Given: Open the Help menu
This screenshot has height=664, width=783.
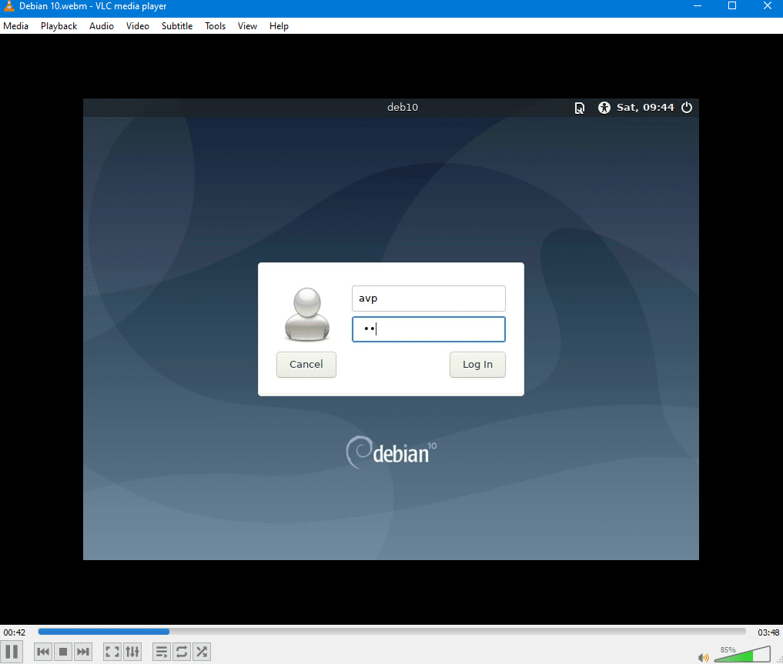Looking at the screenshot, I should 279,26.
